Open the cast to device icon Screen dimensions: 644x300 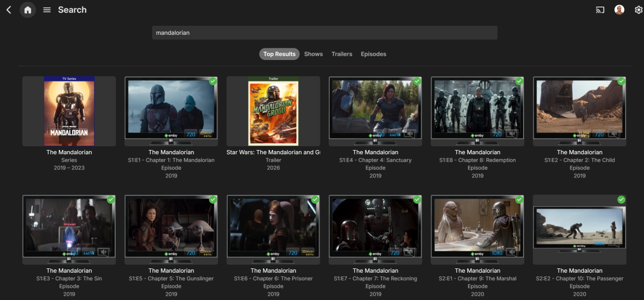coord(600,10)
